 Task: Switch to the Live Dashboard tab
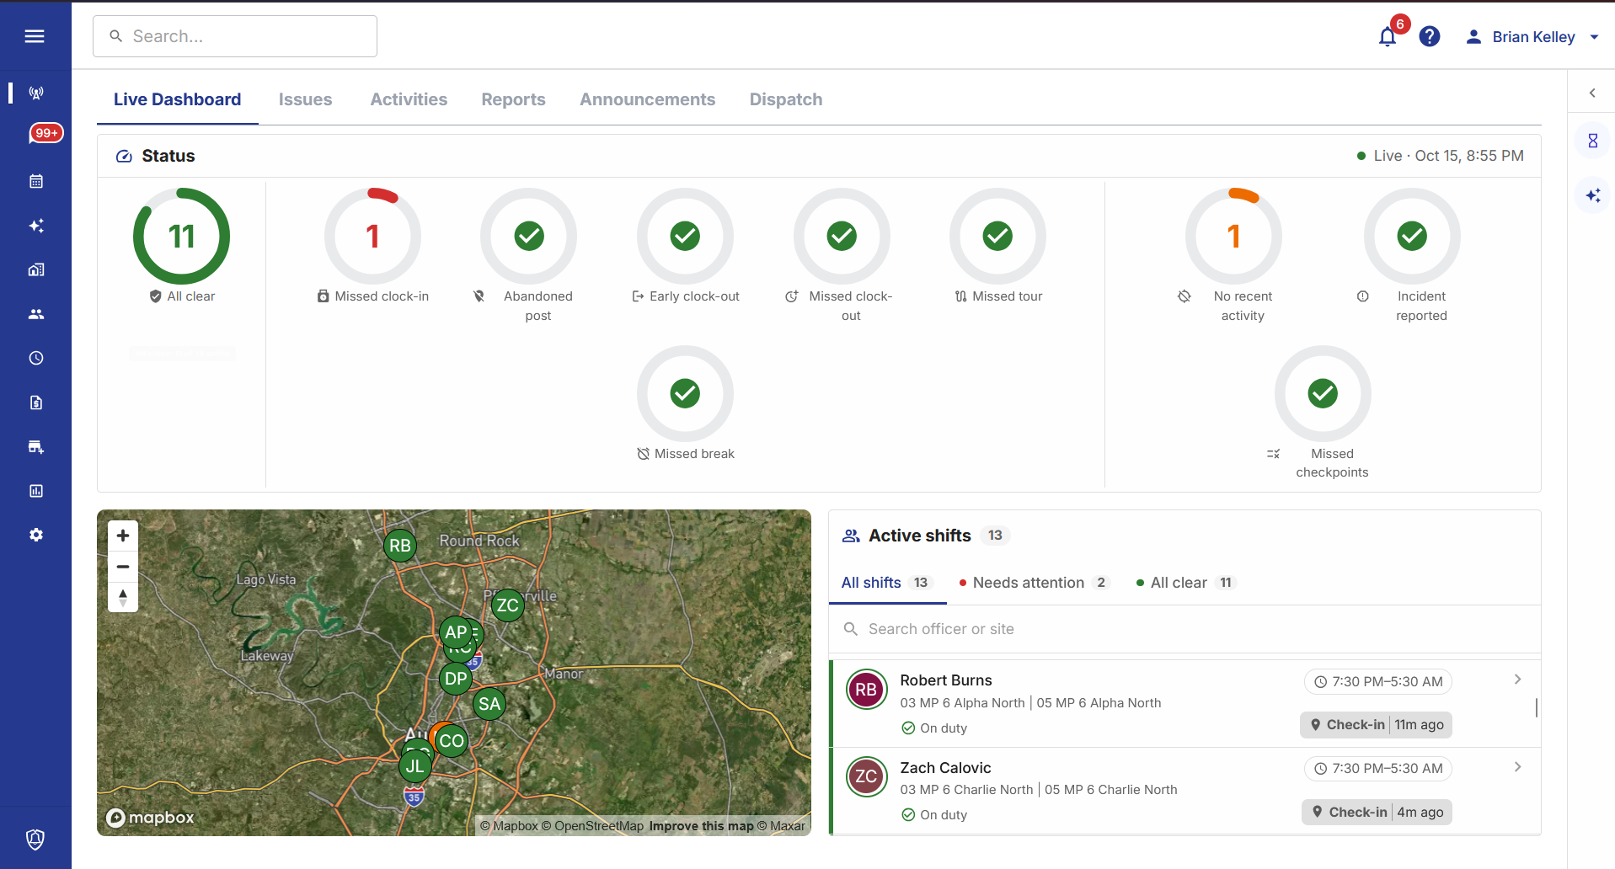[x=178, y=99]
